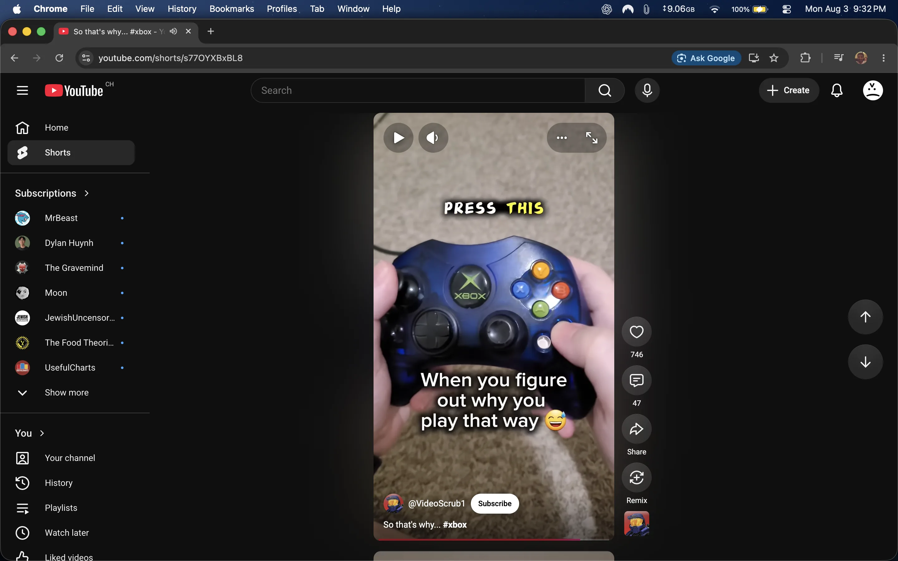Go to Home in the sidebar
898x561 pixels.
tap(71, 128)
